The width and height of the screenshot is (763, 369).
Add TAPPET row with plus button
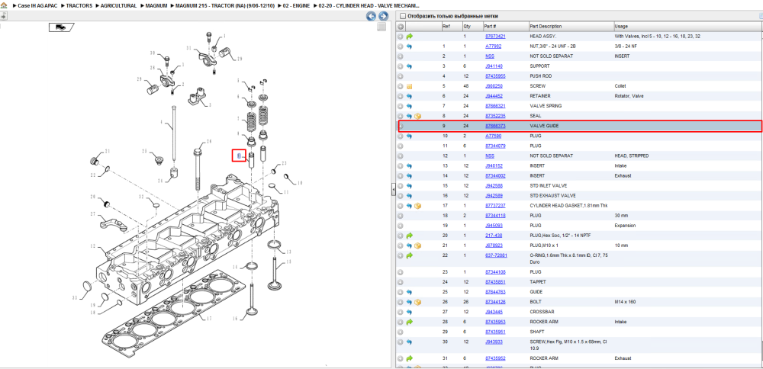tap(401, 282)
